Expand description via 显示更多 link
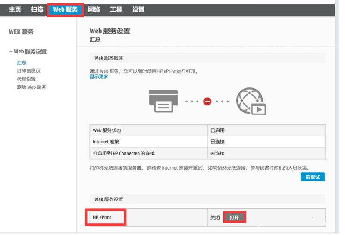This screenshot has height=235, width=345. (99, 77)
